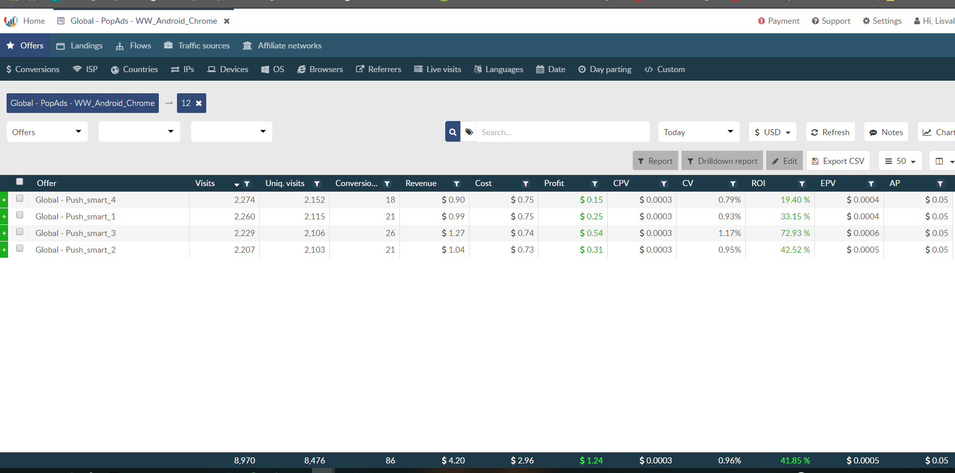This screenshot has height=473, width=955.
Task: Open the Countries breakdown
Action: click(x=135, y=70)
